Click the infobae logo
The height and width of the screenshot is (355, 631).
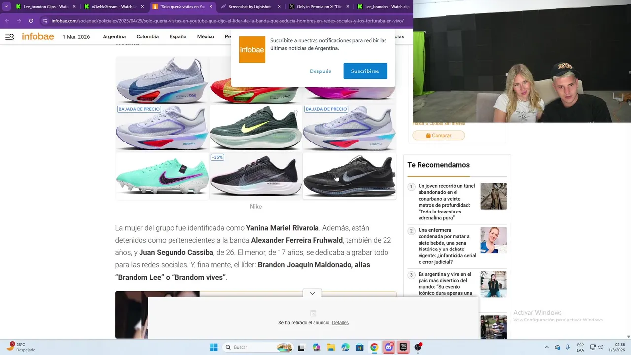click(38, 36)
